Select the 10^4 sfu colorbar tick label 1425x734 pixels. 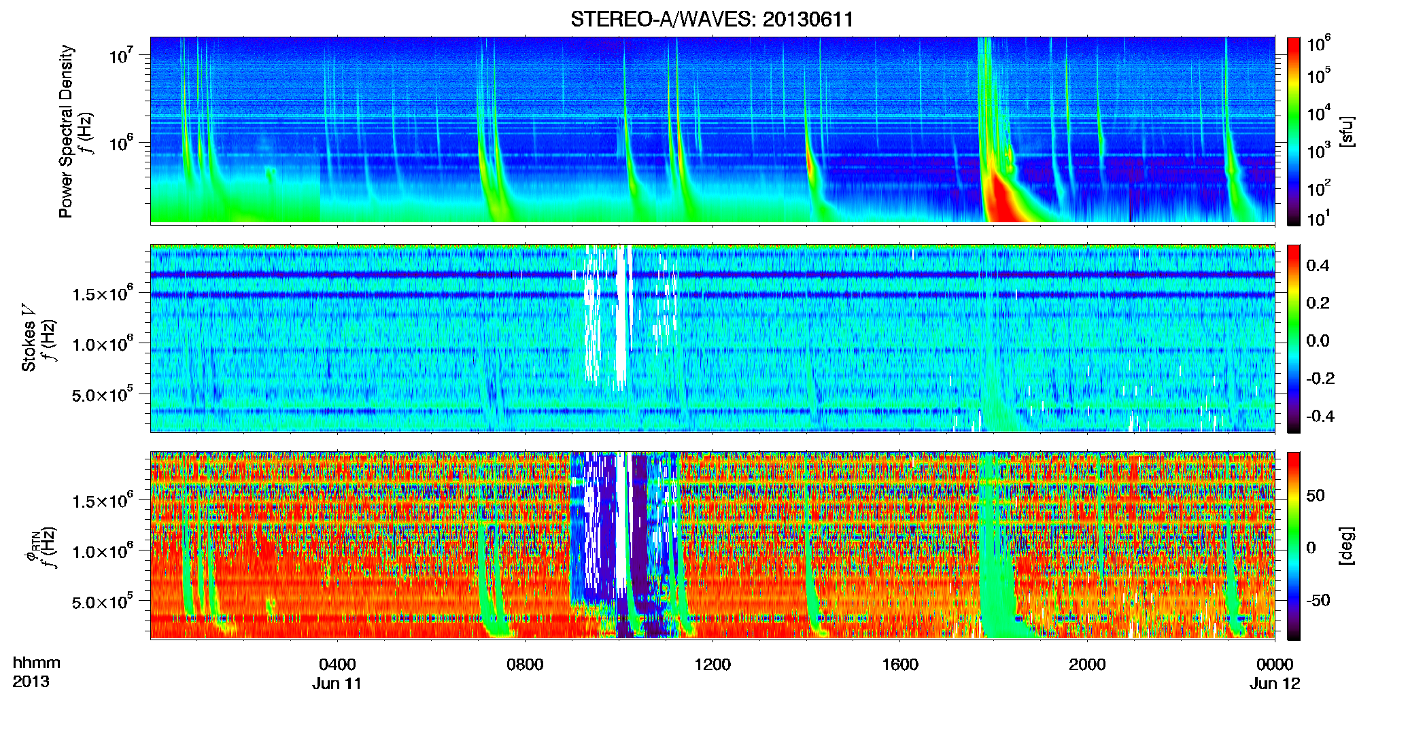(1319, 112)
